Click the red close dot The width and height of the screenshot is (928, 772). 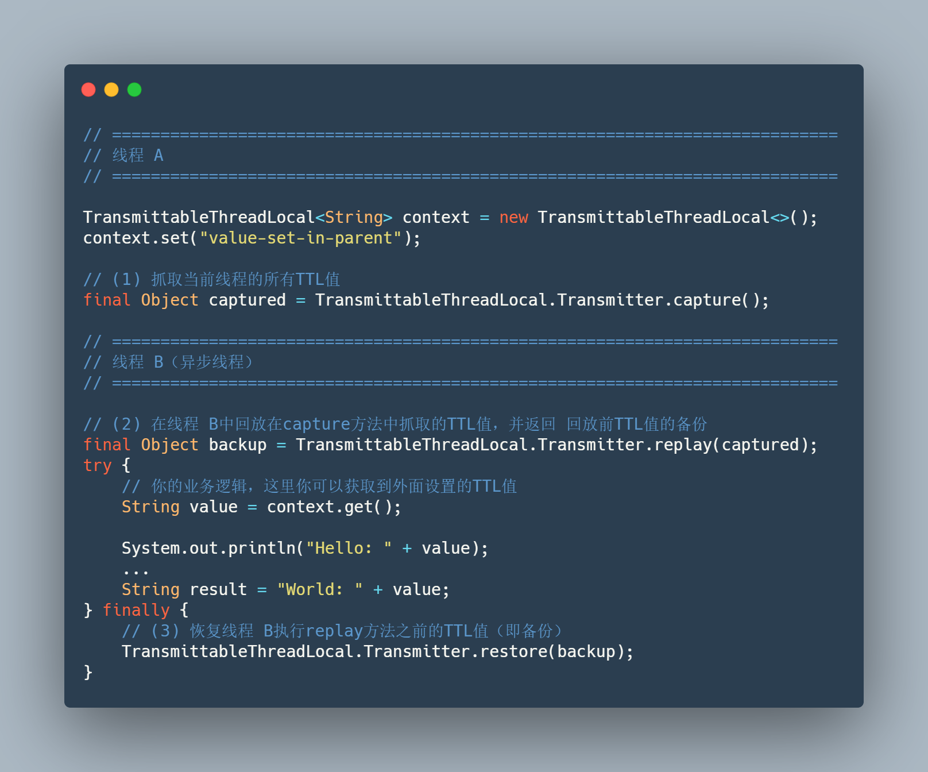click(88, 90)
